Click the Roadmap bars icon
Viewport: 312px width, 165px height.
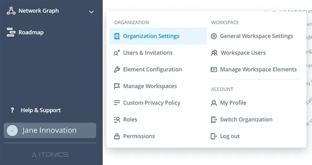point(11,32)
